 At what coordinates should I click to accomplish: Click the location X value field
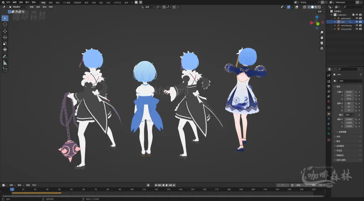(x=349, y=92)
